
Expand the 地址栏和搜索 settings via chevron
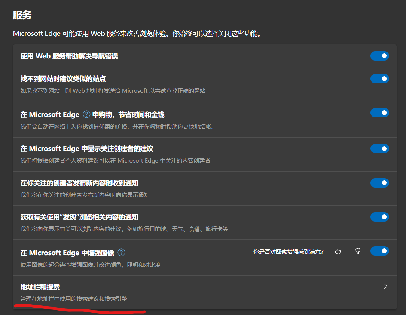click(385, 286)
